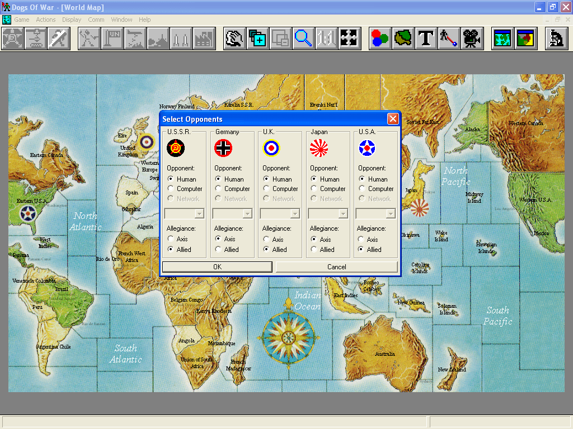Open the Help menu
This screenshot has height=429, width=573.
(x=145, y=20)
